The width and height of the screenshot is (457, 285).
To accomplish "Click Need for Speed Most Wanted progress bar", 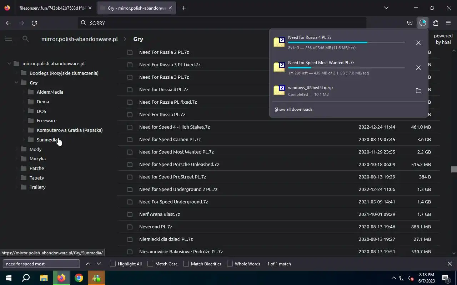I will (346, 68).
